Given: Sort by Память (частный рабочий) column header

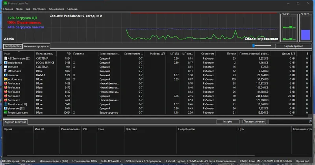Looking at the screenshot, I should [254, 54].
